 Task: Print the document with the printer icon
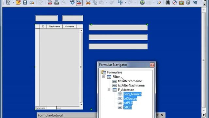(56, 2)
